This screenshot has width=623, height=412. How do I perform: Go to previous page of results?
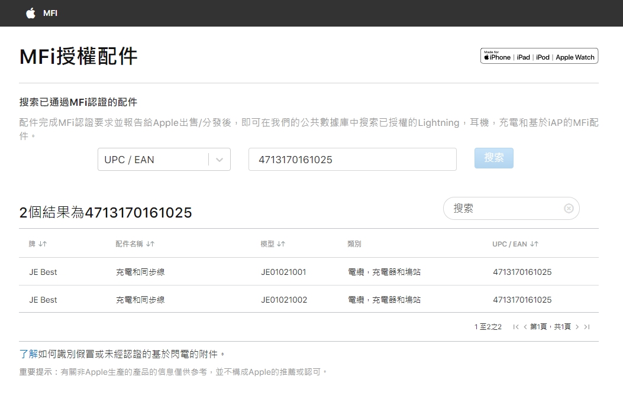tap(525, 327)
